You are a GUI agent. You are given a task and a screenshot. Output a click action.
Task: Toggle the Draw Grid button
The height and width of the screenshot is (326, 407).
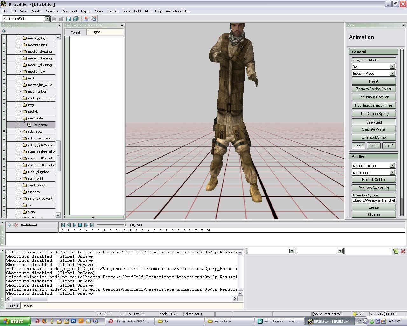pyautogui.click(x=374, y=122)
